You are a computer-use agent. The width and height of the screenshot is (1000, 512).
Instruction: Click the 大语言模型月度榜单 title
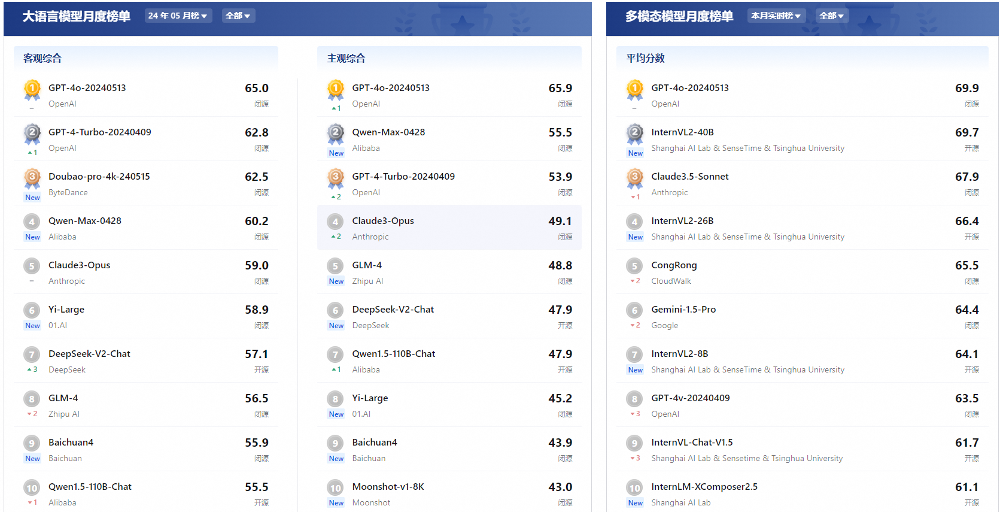[76, 16]
